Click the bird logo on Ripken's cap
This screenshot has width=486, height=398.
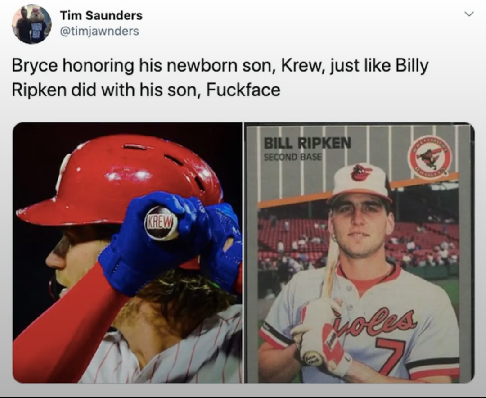coord(362,173)
